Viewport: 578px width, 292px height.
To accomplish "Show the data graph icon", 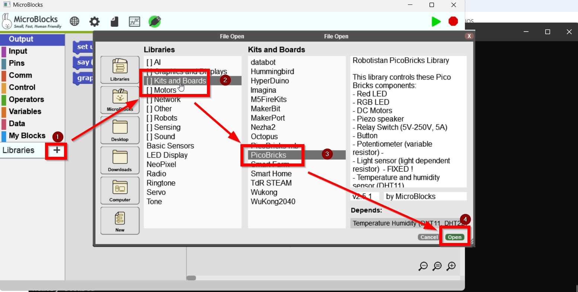I will pyautogui.click(x=134, y=22).
